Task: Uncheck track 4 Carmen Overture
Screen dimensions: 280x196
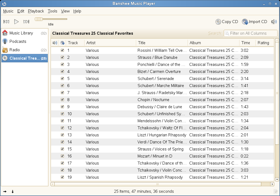Action: (x=62, y=71)
